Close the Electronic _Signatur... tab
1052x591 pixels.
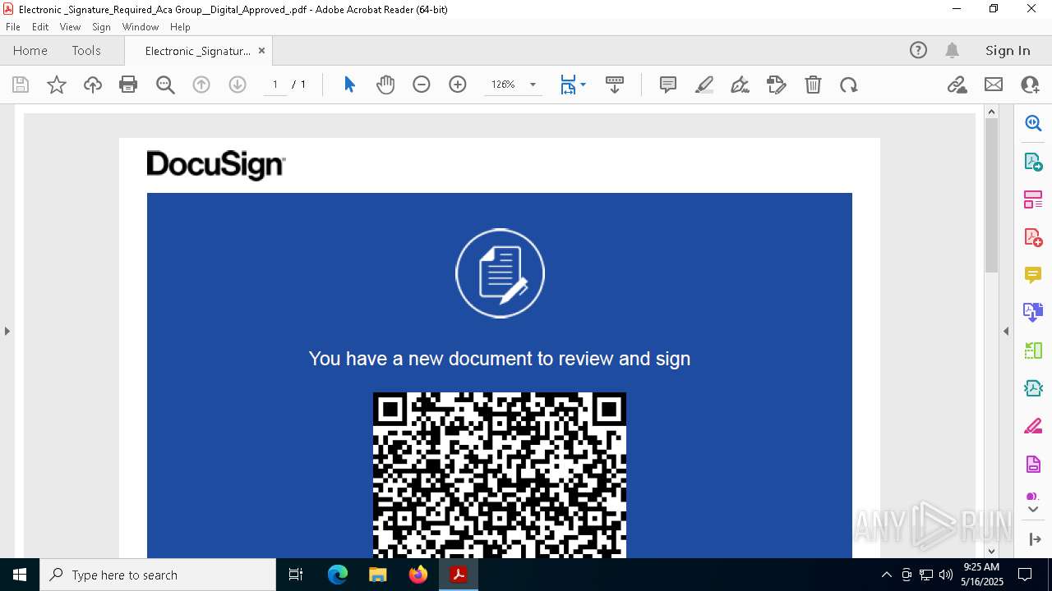point(261,51)
